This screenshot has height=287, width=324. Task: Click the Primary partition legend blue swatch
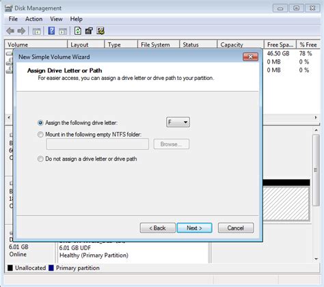51,268
